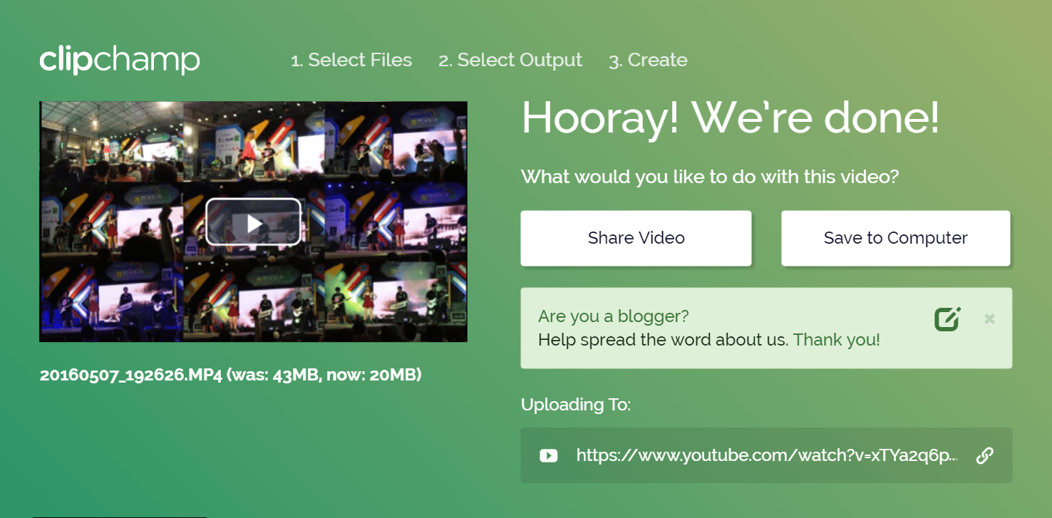The image size is (1052, 518).
Task: Click "Help spread the word about us" text
Action: tap(663, 341)
